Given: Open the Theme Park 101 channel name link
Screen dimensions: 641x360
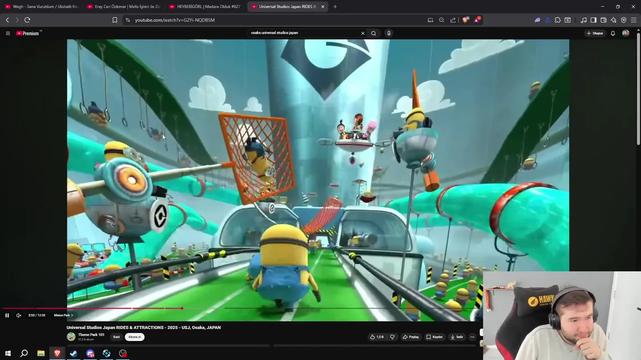Looking at the screenshot, I should [x=91, y=335].
